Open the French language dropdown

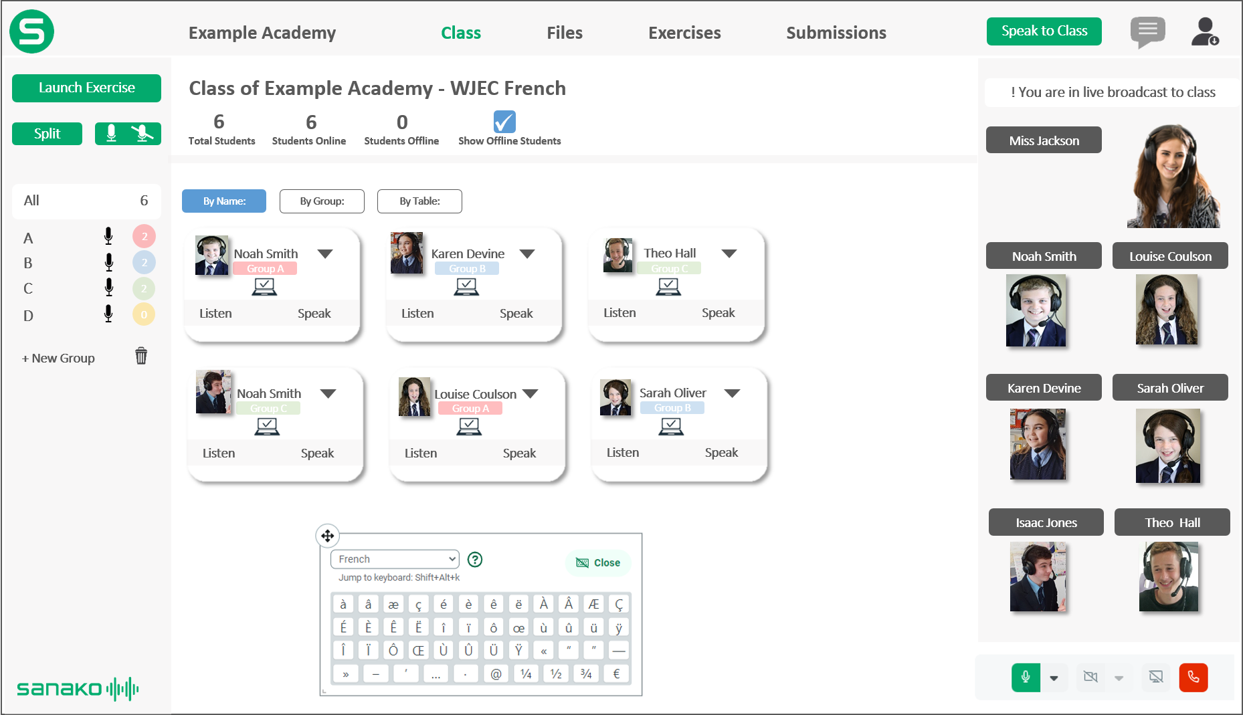point(395,559)
